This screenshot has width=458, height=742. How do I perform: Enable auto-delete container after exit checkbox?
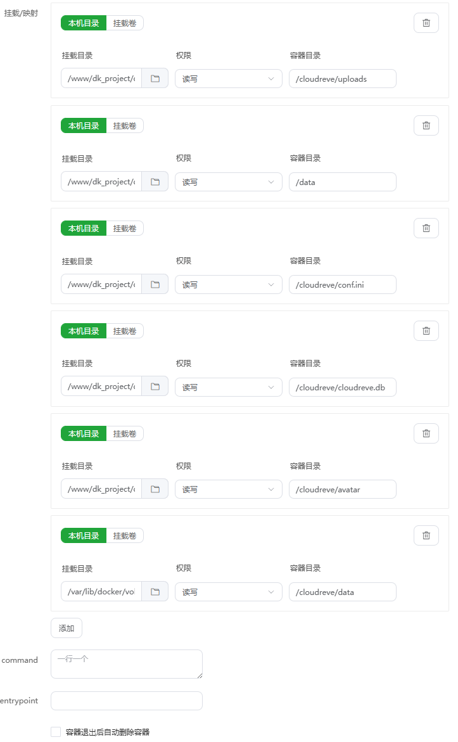coord(56,732)
